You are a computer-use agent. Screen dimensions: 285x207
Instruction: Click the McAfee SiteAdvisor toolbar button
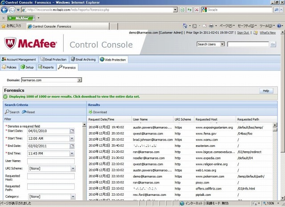(x=21, y=18)
